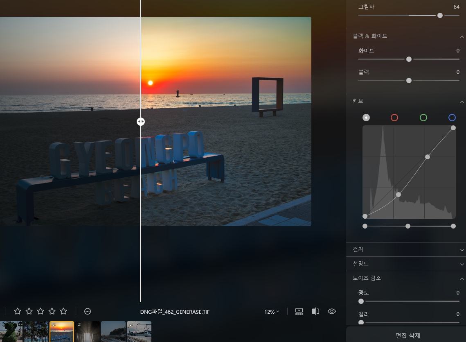Select the red curve channel
Screen dimensions: 466x342
[394, 118]
